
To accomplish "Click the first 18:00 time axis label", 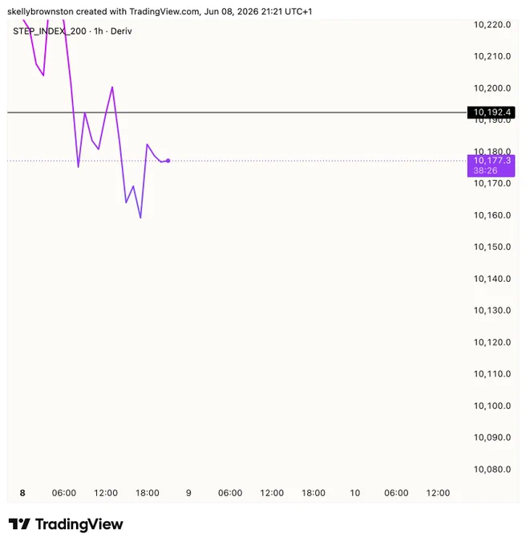I will (x=147, y=493).
